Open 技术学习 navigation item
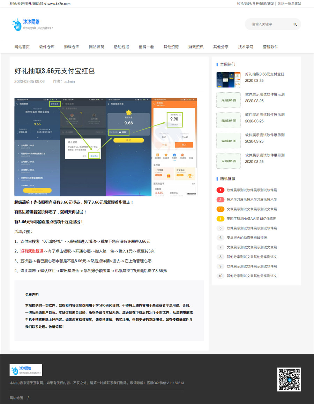 click(246, 47)
